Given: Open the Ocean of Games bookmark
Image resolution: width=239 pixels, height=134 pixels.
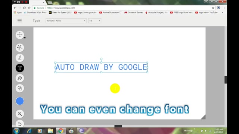Looking at the screenshot, I should (134, 13).
